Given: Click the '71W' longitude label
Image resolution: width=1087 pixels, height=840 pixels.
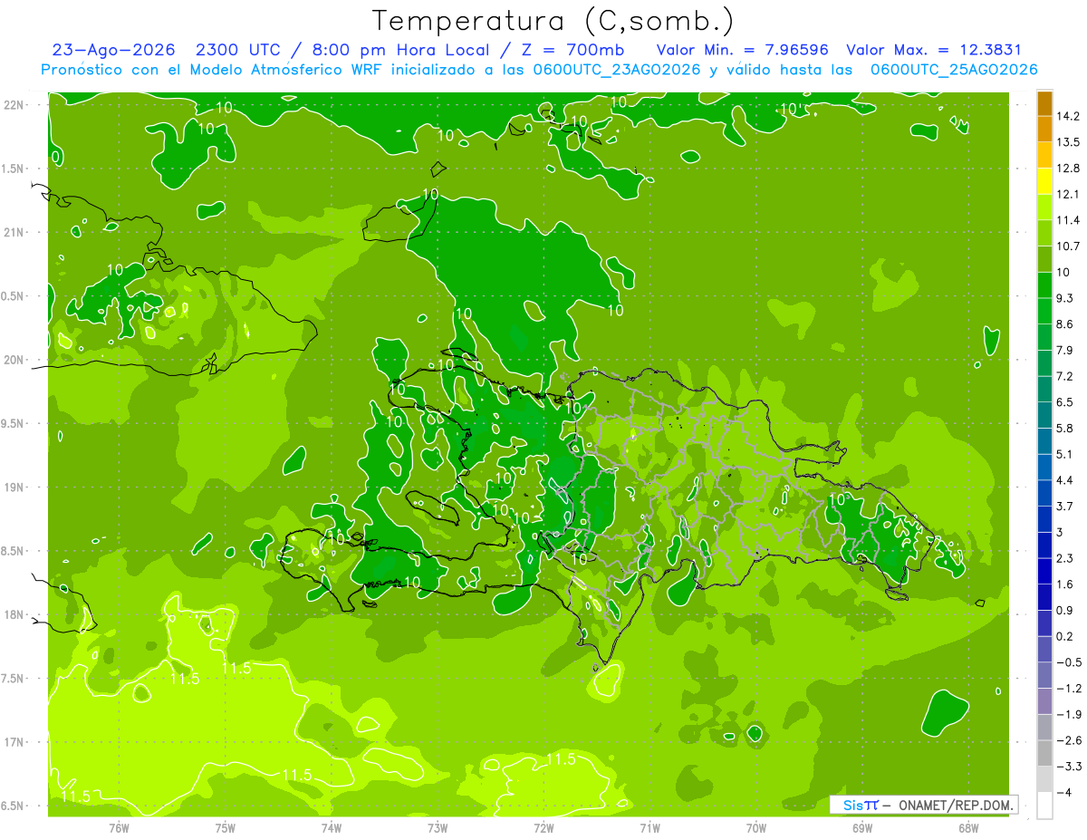Looking at the screenshot, I should pos(649,828).
